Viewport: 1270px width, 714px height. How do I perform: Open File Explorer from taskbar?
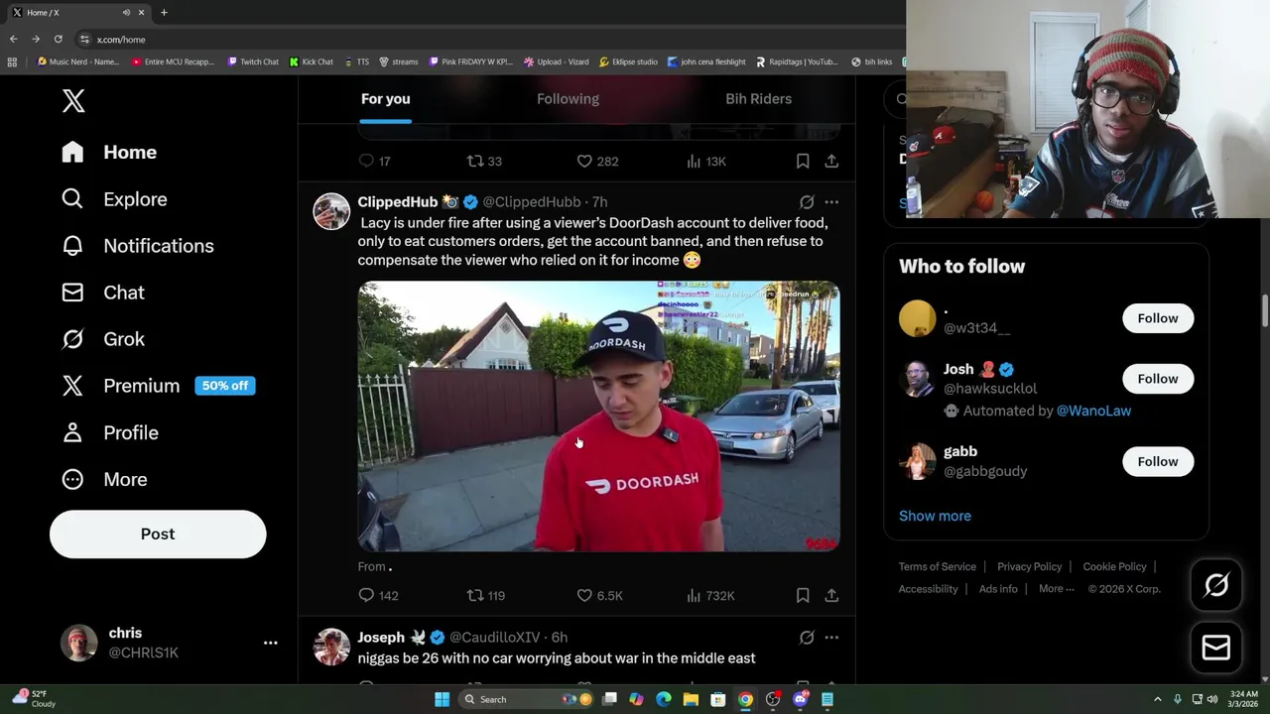point(691,699)
